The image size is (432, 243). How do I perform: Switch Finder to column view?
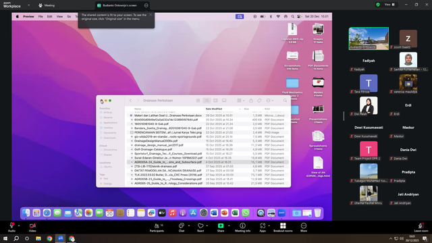[x=215, y=101]
